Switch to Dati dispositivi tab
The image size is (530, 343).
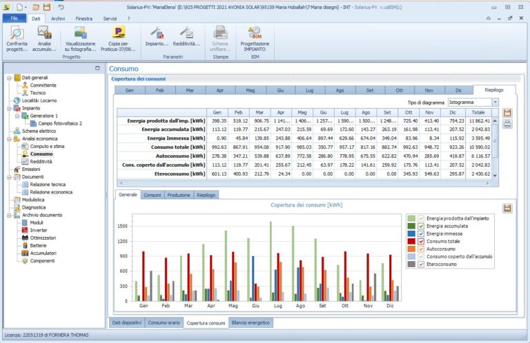(x=127, y=323)
